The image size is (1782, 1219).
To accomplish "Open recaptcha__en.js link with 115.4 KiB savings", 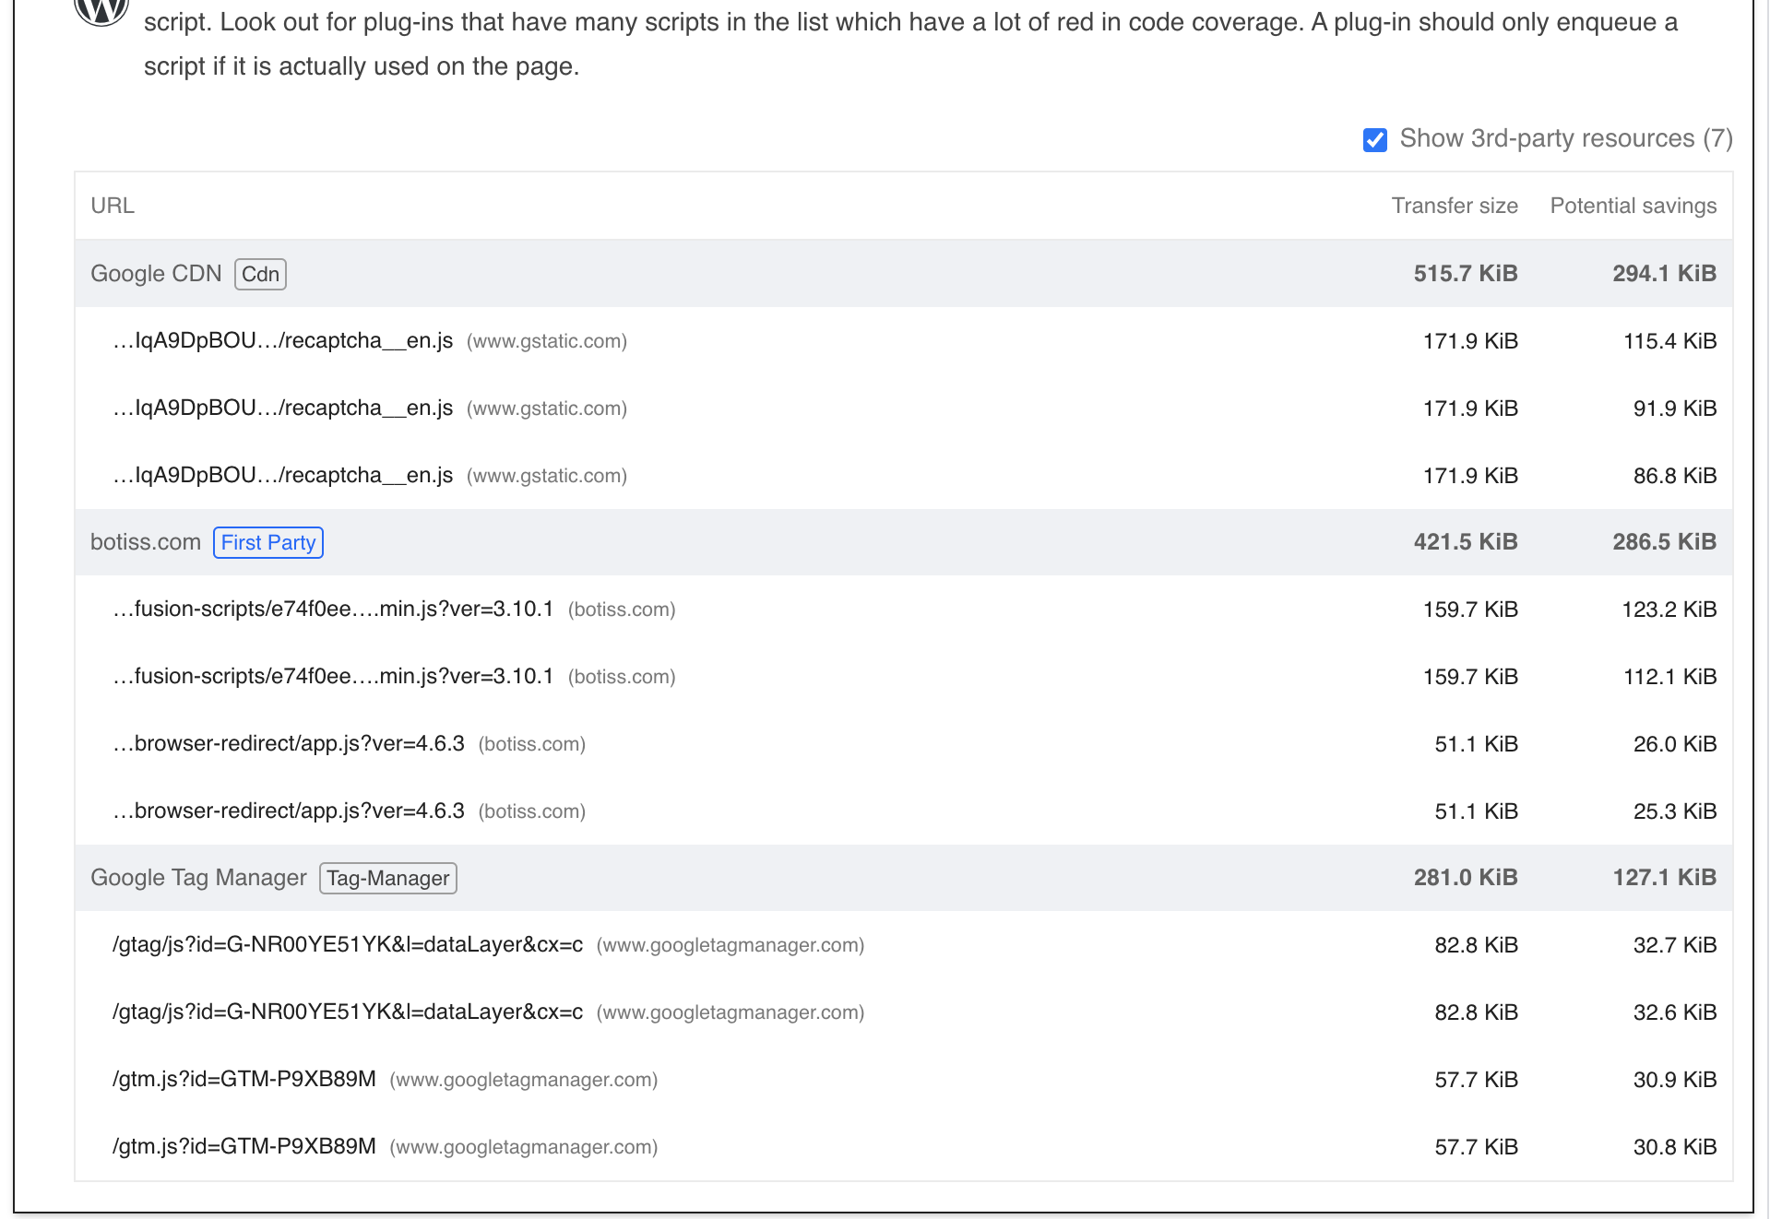I will tap(282, 341).
